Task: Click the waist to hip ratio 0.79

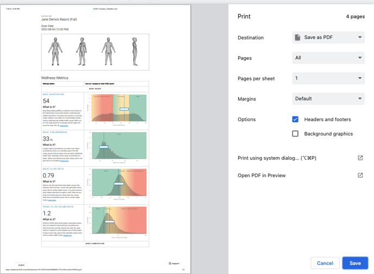Action: [48, 176]
